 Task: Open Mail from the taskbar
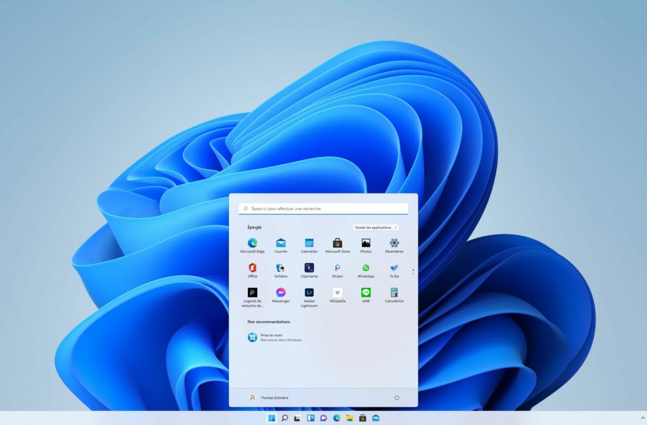coord(376,418)
